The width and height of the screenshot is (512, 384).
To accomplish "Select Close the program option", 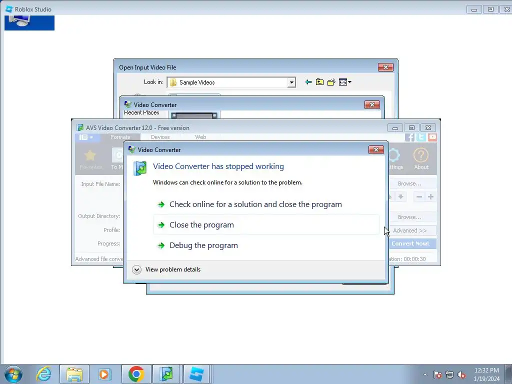I will click(266, 224).
